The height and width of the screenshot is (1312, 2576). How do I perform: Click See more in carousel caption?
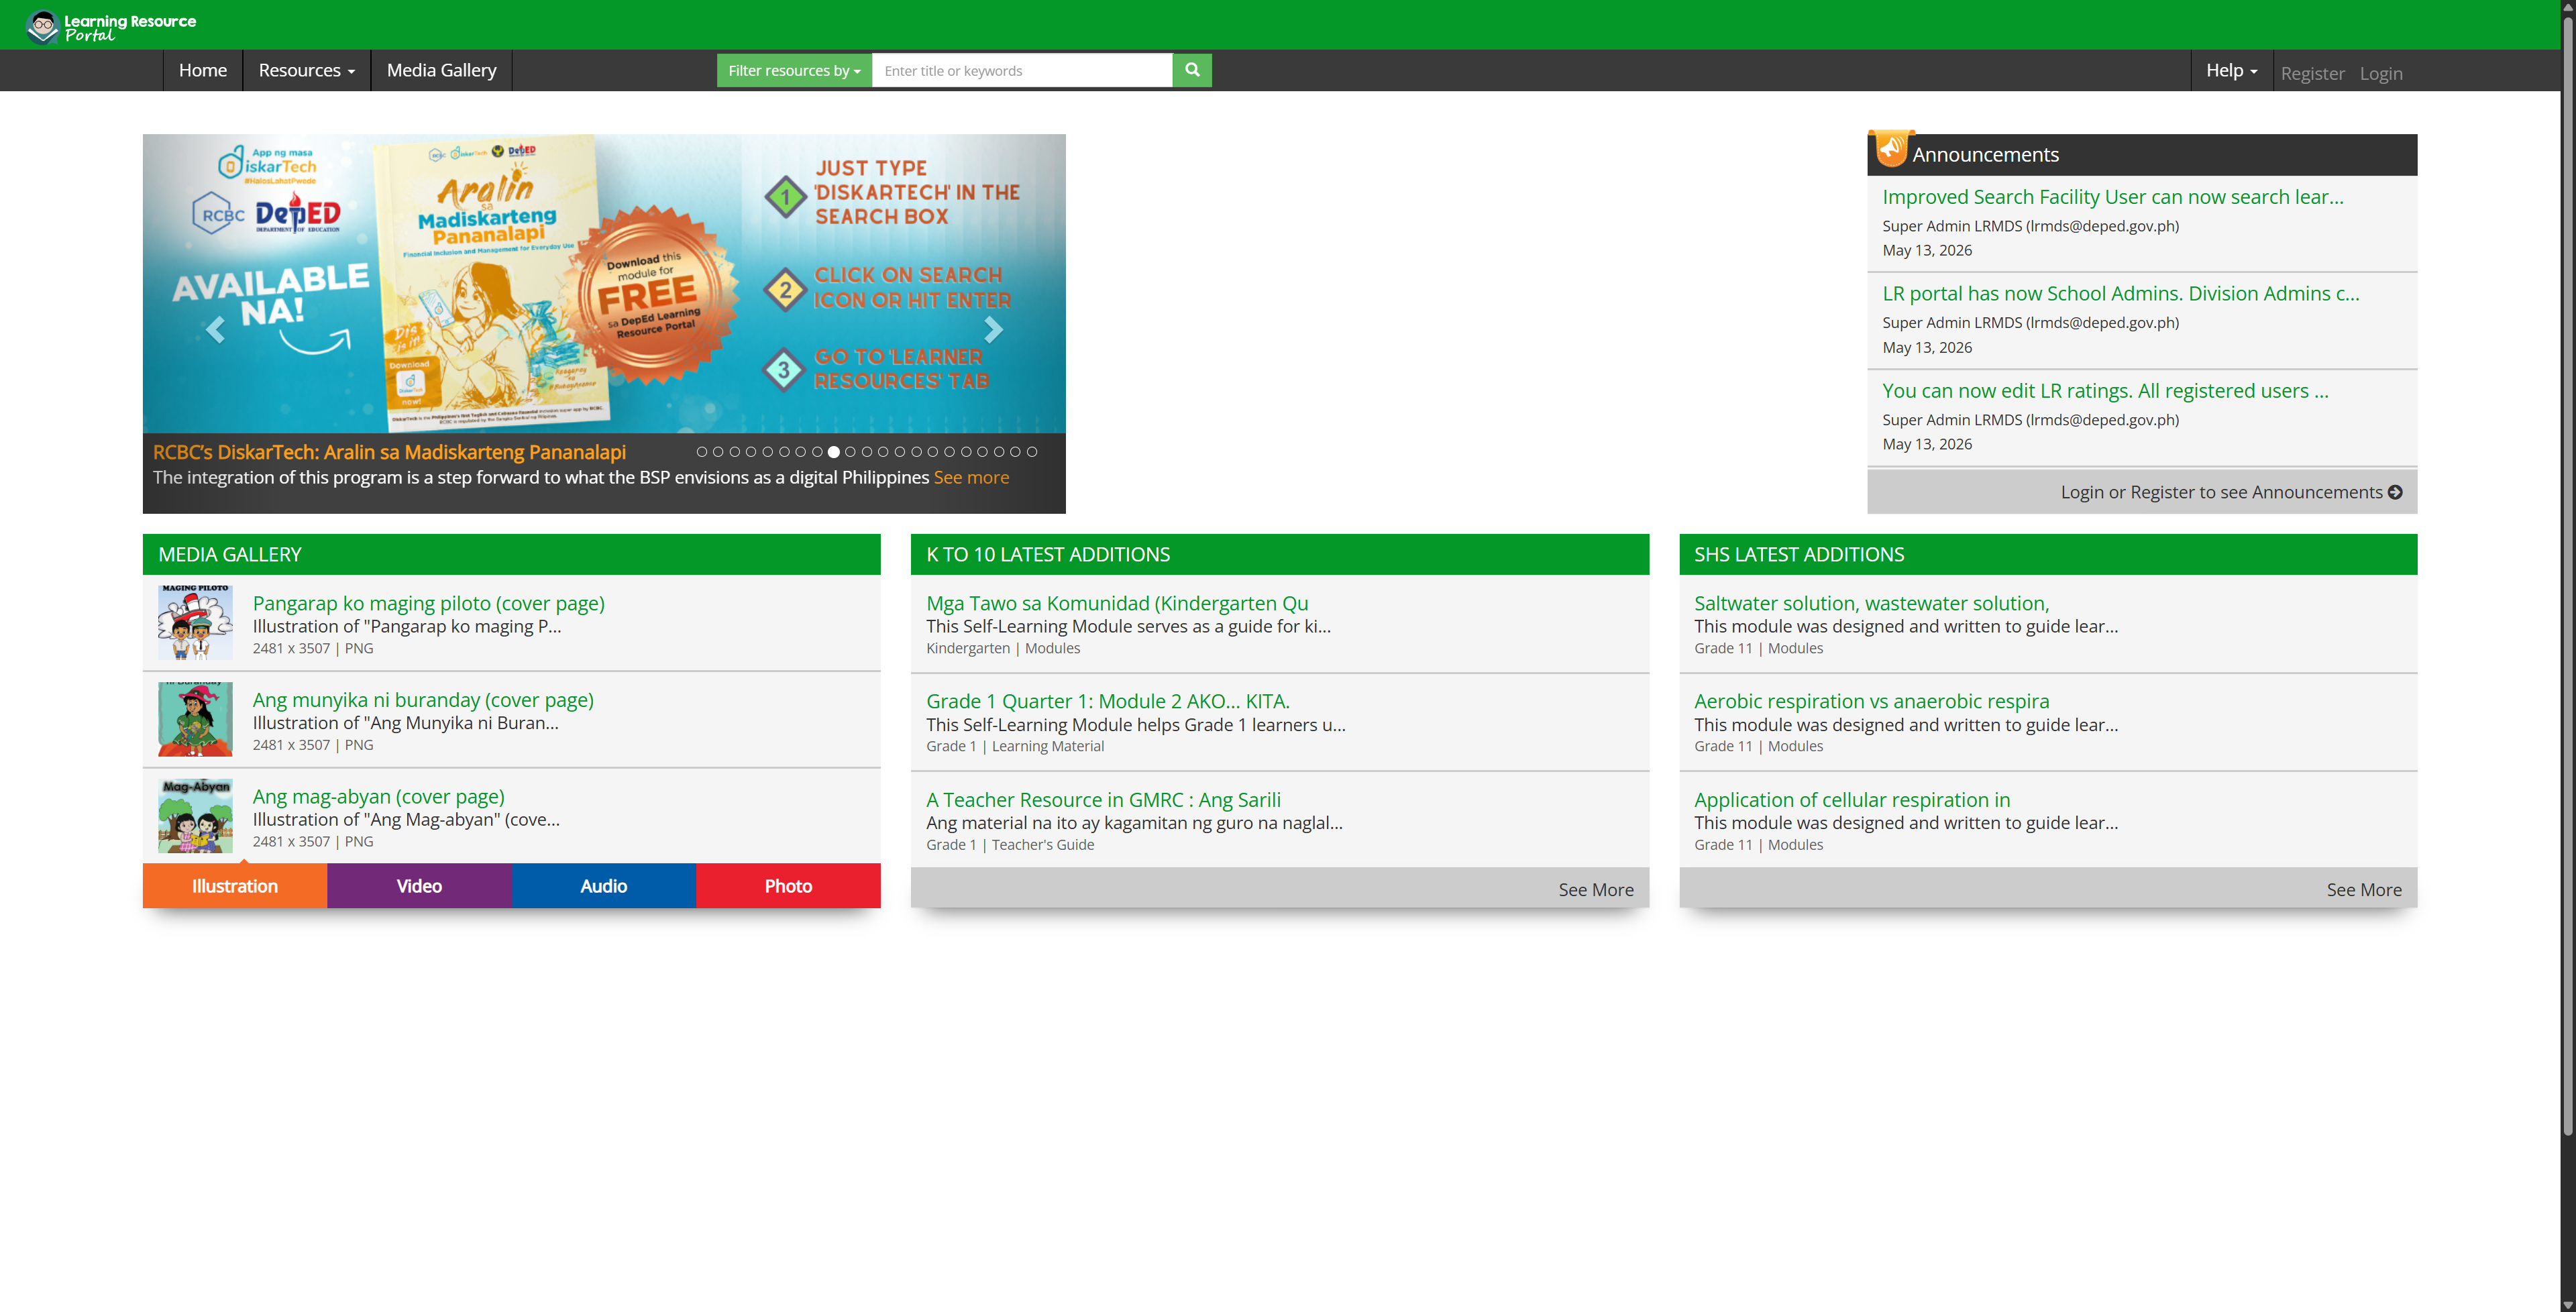(971, 477)
